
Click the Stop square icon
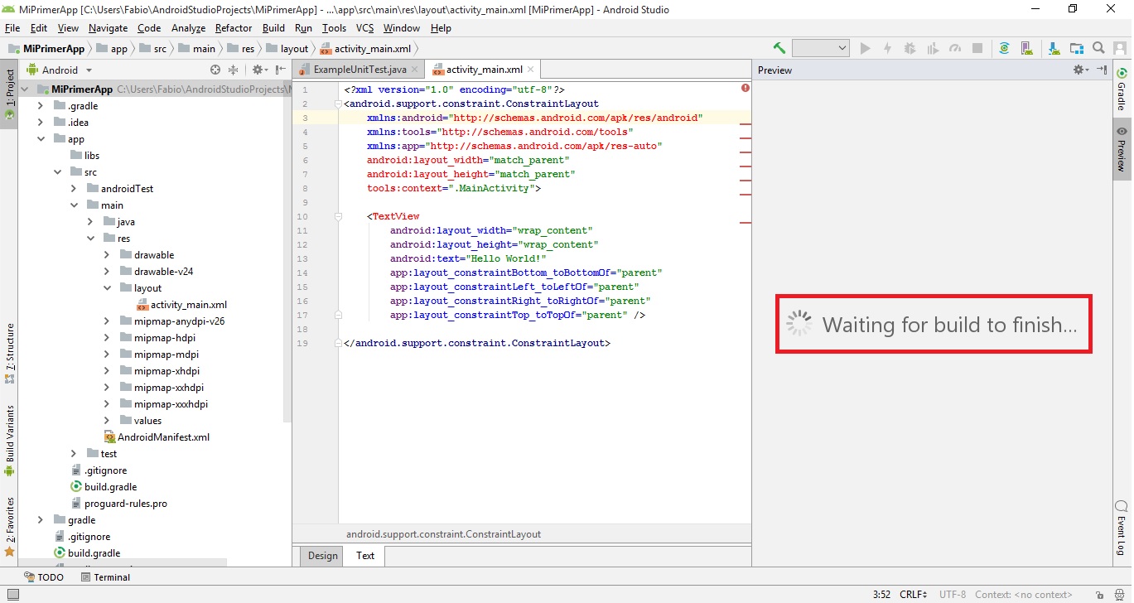tap(977, 49)
